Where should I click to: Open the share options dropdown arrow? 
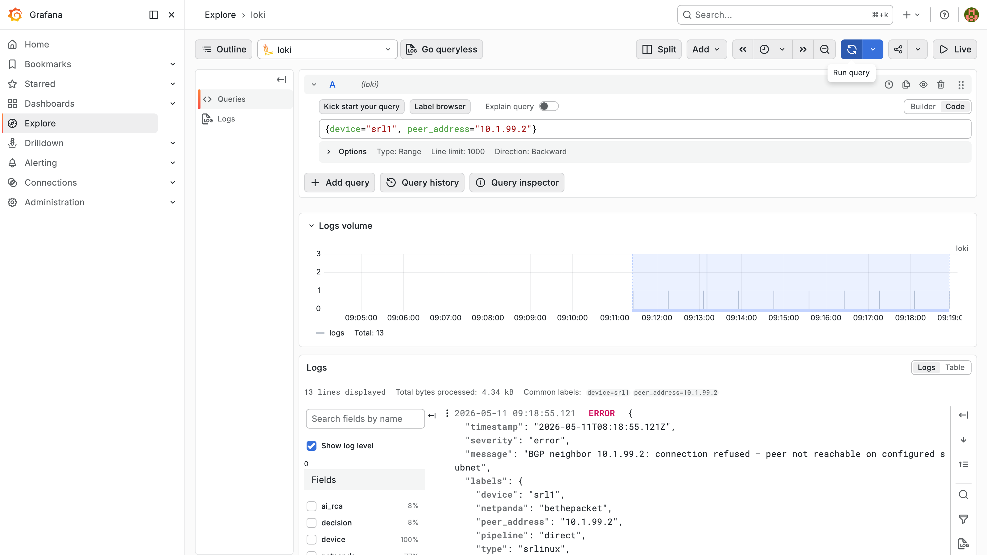click(918, 49)
